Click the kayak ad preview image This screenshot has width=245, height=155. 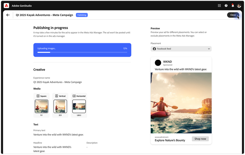pyautogui.click(x=181, y=103)
